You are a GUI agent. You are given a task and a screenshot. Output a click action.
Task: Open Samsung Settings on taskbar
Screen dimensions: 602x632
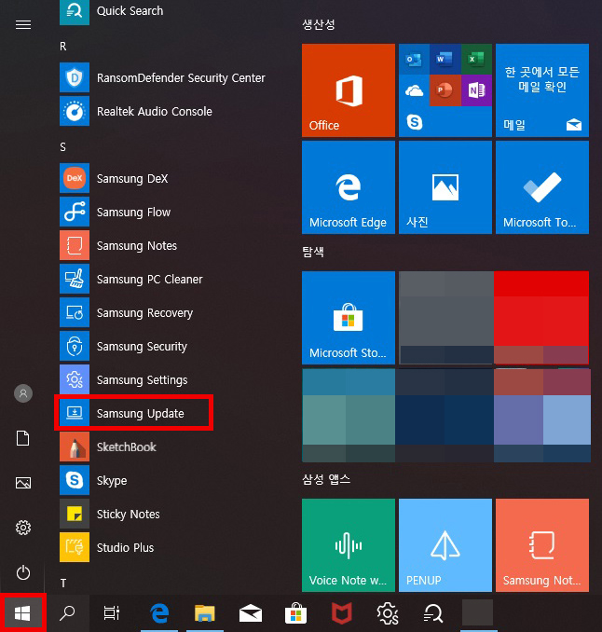point(388,613)
